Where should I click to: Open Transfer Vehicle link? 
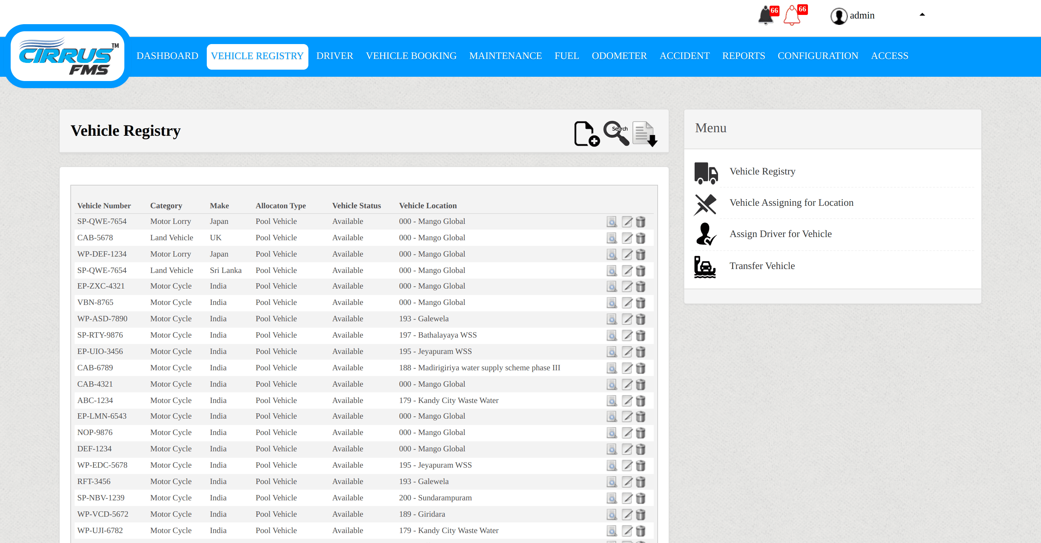[x=762, y=266]
